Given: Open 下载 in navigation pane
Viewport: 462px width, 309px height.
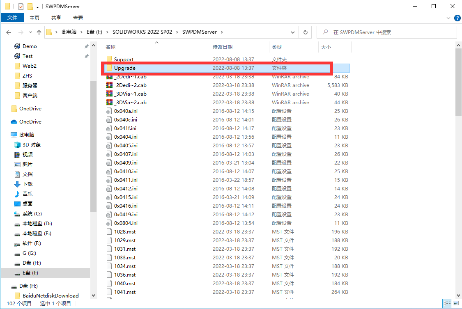Looking at the screenshot, I should pyautogui.click(x=28, y=184).
